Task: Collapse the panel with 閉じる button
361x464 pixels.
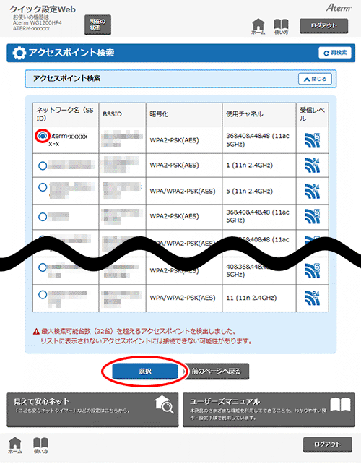Action: click(x=315, y=79)
